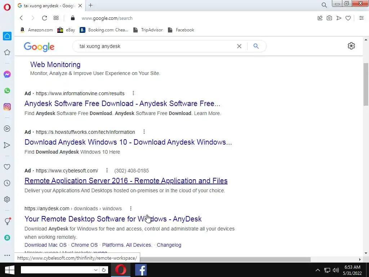Viewport: 369px width, 277px height.
Task: Open the Windows Start menu
Action: click(x=10, y=270)
